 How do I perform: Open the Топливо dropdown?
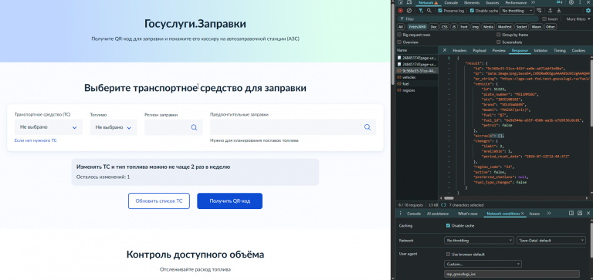[114, 127]
